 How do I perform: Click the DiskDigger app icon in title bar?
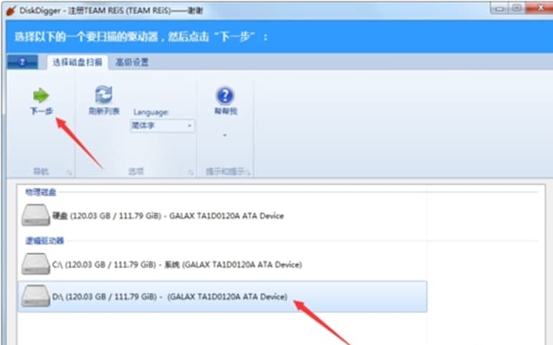tap(11, 11)
